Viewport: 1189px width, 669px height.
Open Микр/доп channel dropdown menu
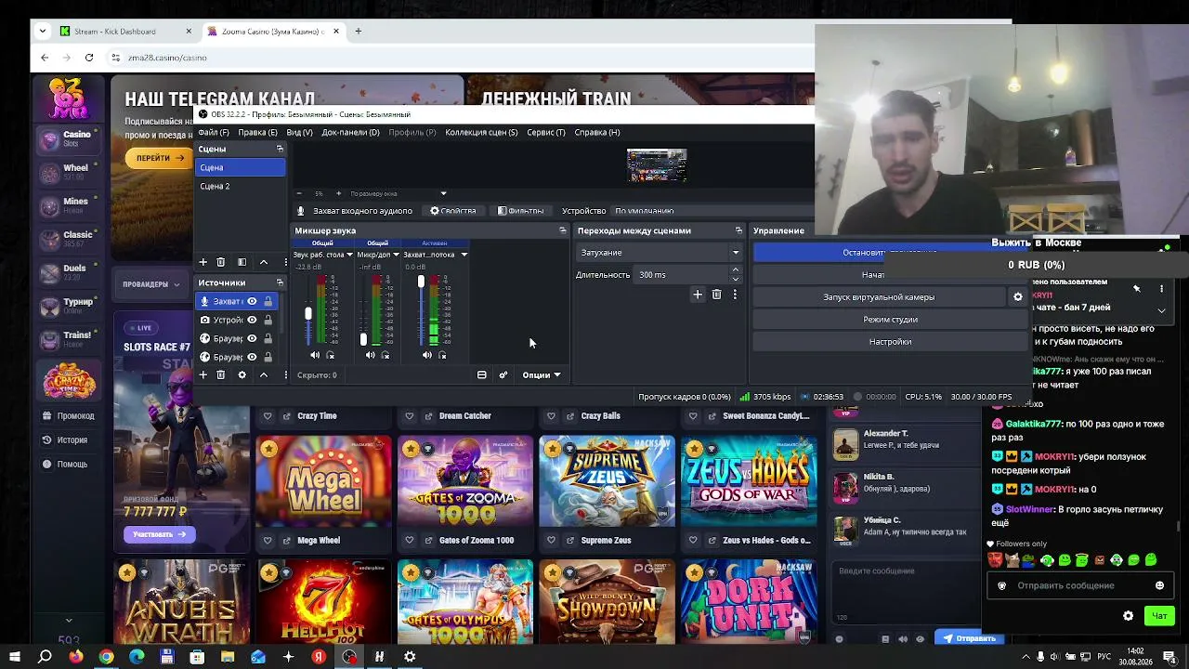tap(396, 255)
